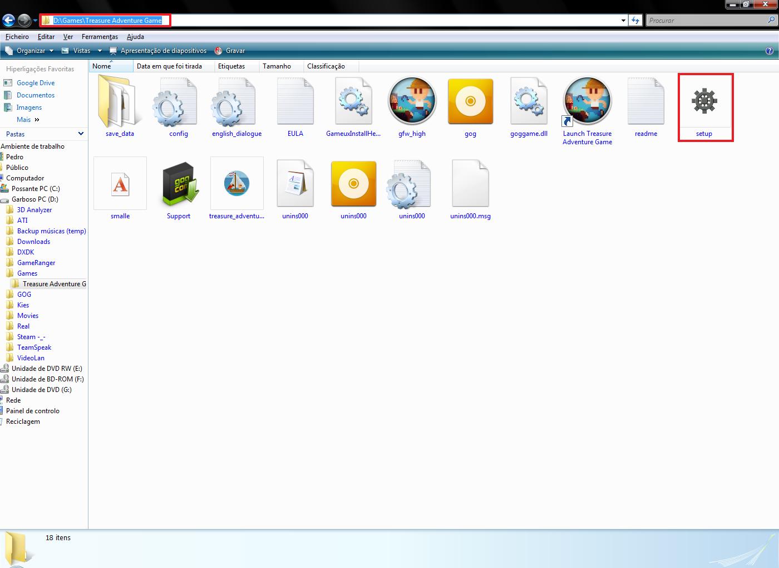Viewport: 779px width, 568px height.
Task: Open the Ajuda menu
Action: 135,37
